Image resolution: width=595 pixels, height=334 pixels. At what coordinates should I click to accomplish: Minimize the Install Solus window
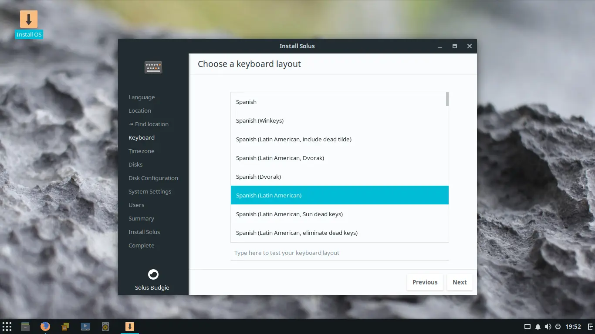point(440,46)
